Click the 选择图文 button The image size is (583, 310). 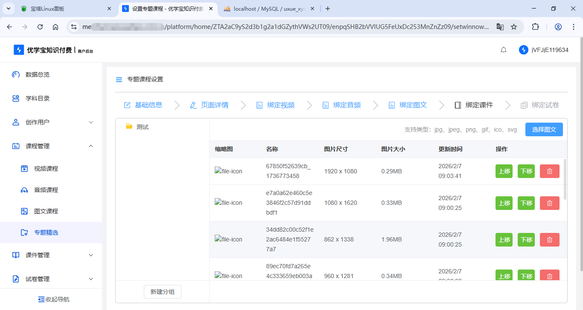pyautogui.click(x=544, y=129)
